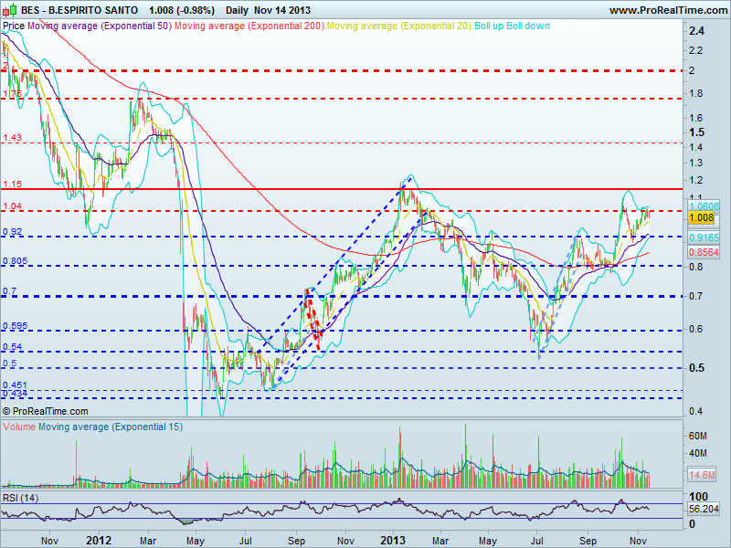Click "100" on the RSI axis
Image resolution: width=731 pixels, height=548 pixels.
tap(698, 497)
